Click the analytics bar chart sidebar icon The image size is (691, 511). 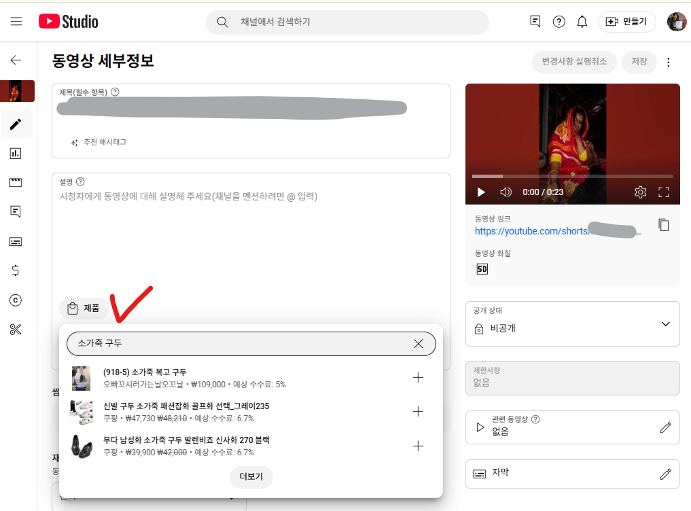click(x=16, y=154)
